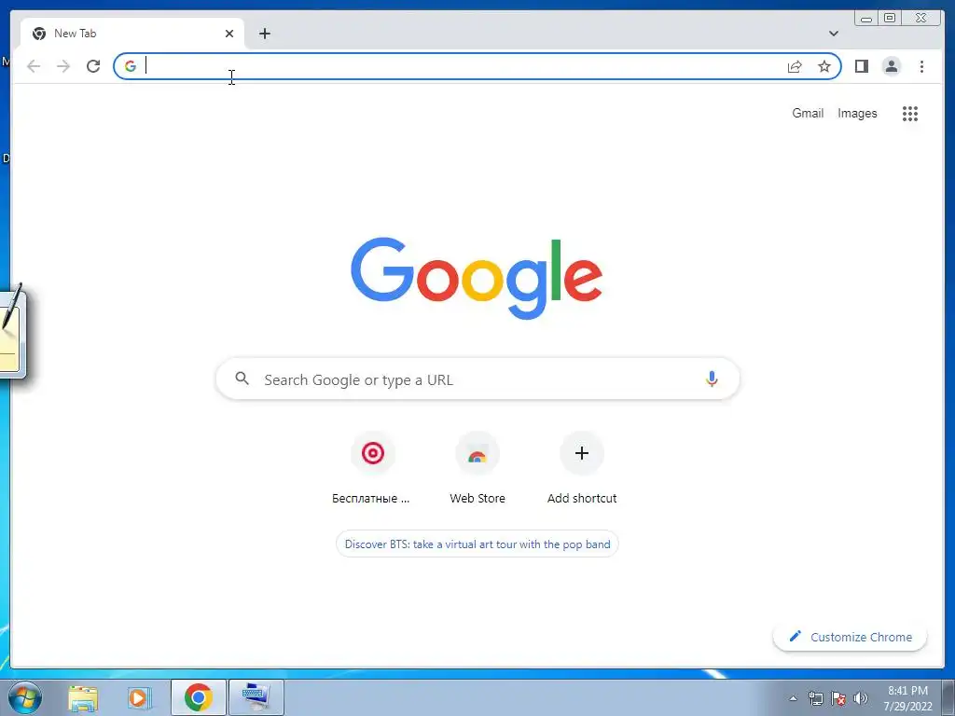Viewport: 955px width, 716px height.
Task: Open the Google apps grid
Action: (910, 113)
